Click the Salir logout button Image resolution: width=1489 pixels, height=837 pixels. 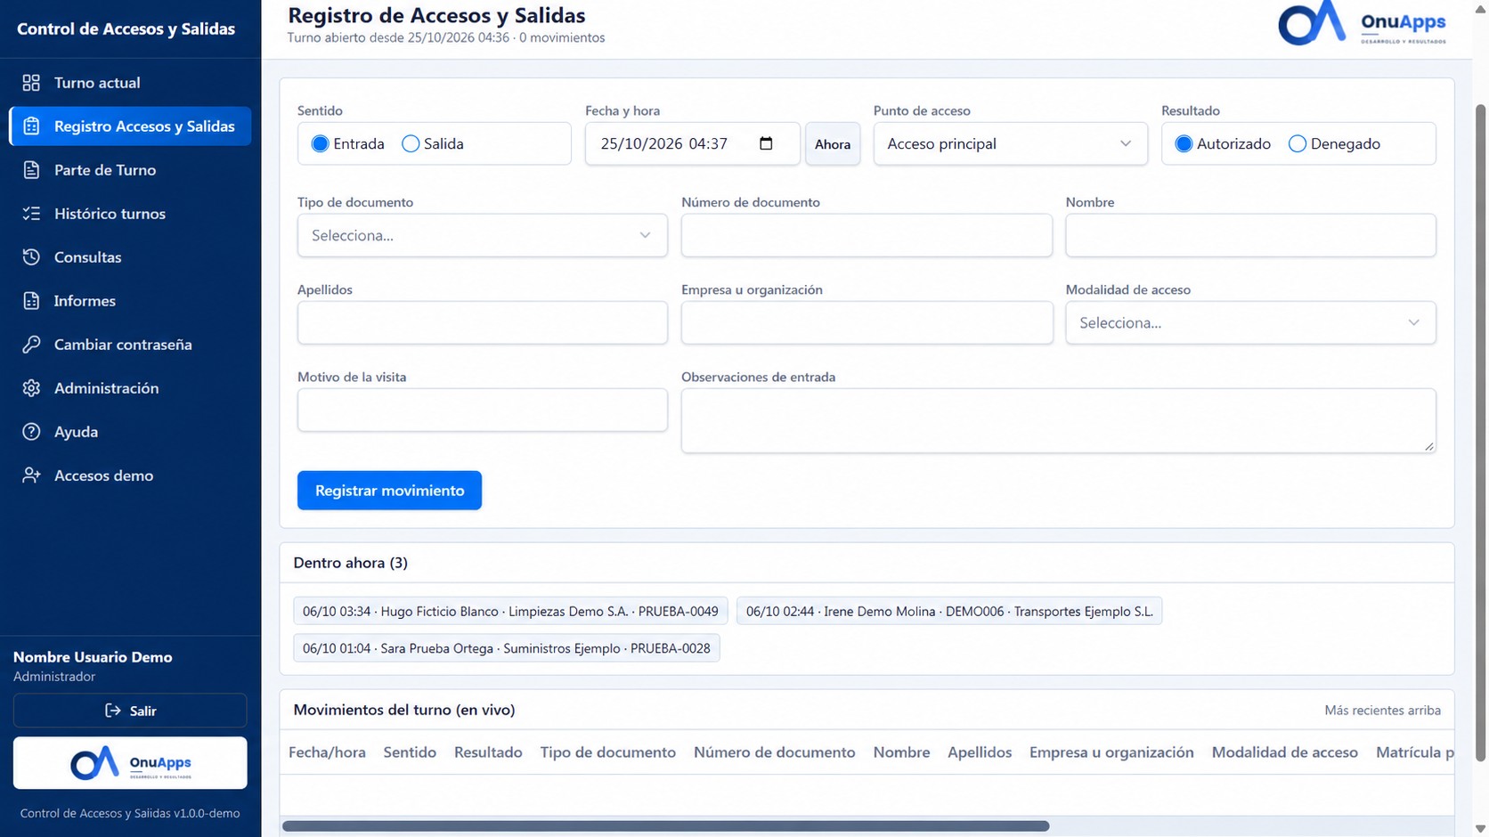tap(130, 711)
